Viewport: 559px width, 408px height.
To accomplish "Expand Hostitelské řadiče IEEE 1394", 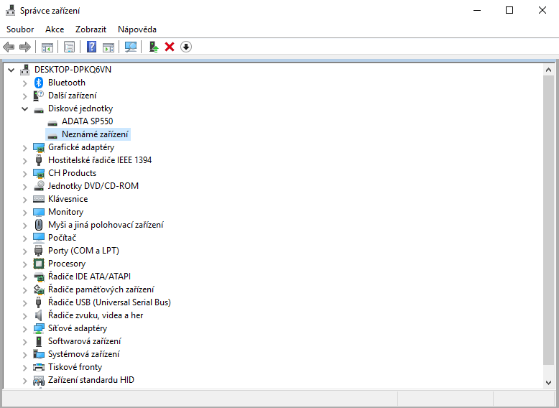I will (24, 161).
